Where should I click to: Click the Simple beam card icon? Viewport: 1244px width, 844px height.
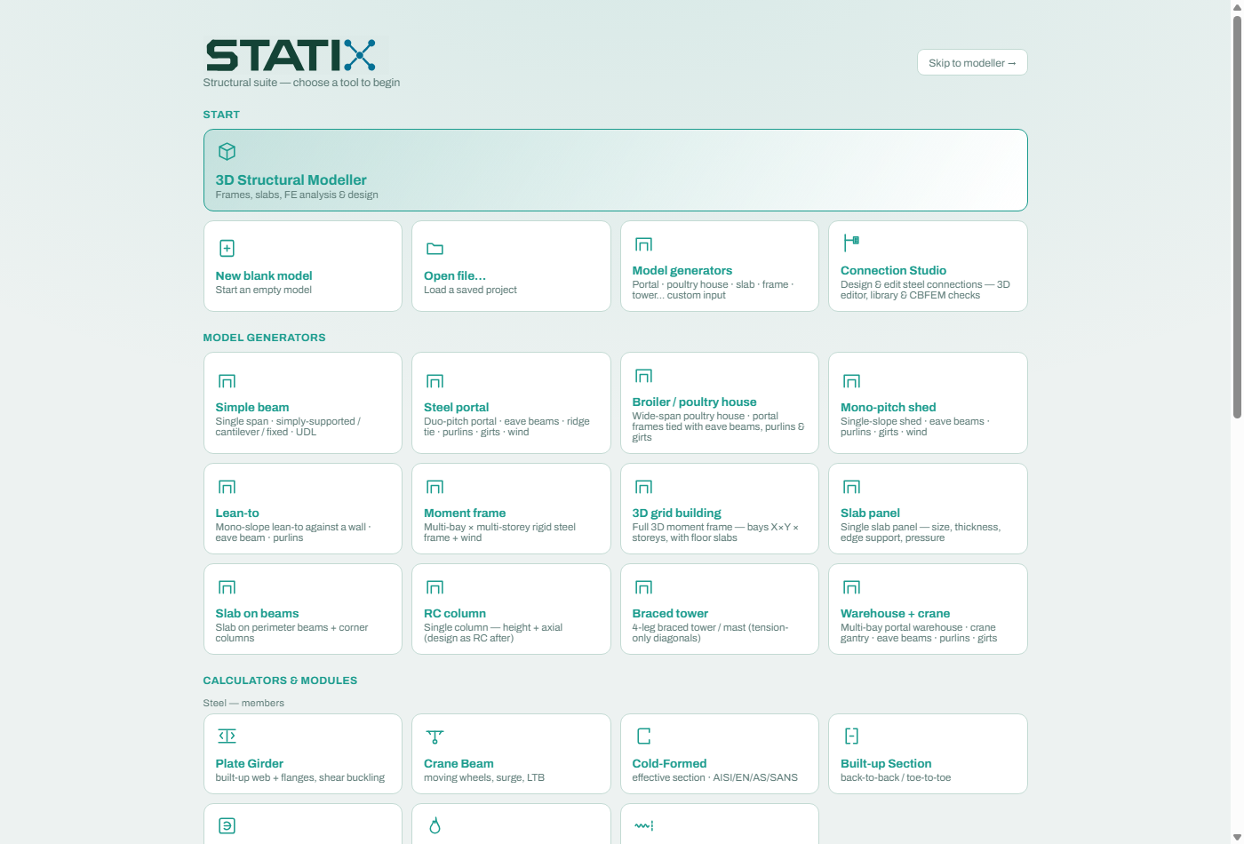(x=227, y=381)
